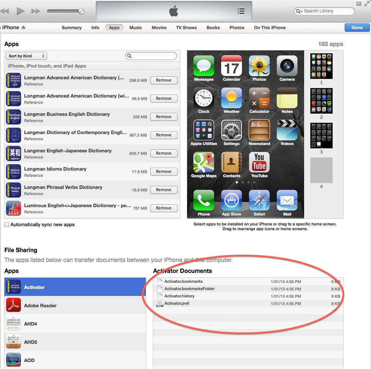Select empty home screen thumbnail 4
371x369 pixels.
click(x=321, y=170)
